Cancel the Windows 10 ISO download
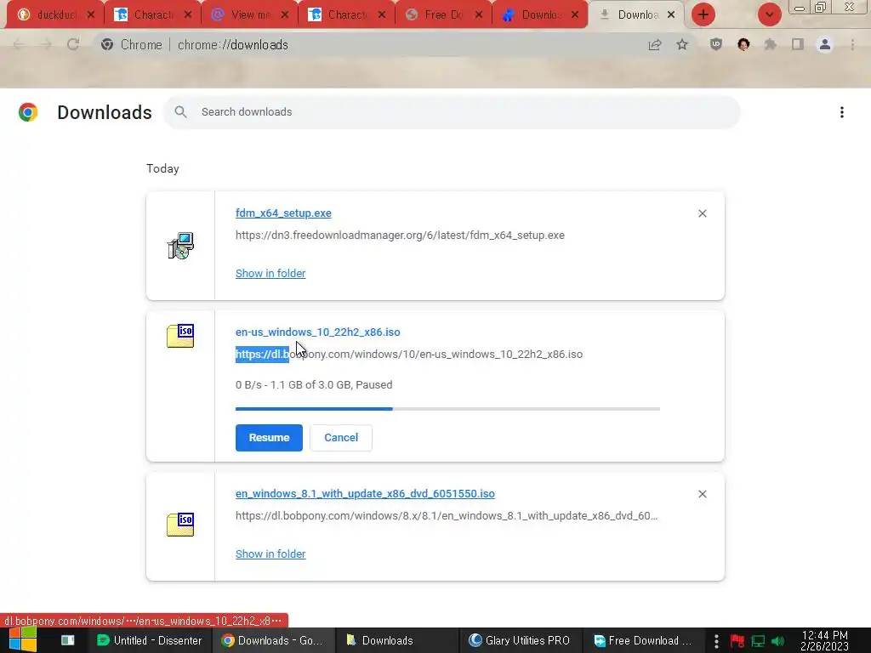 click(x=341, y=438)
